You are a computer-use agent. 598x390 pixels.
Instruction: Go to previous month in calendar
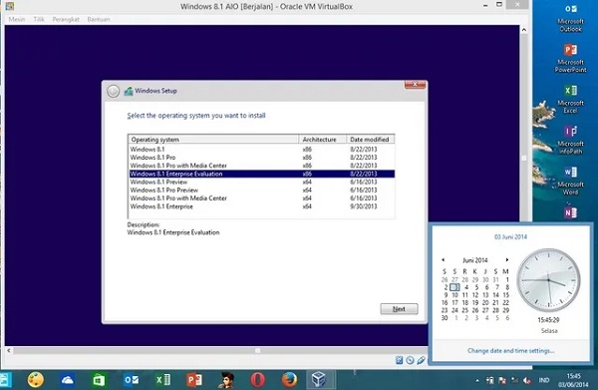coord(444,260)
